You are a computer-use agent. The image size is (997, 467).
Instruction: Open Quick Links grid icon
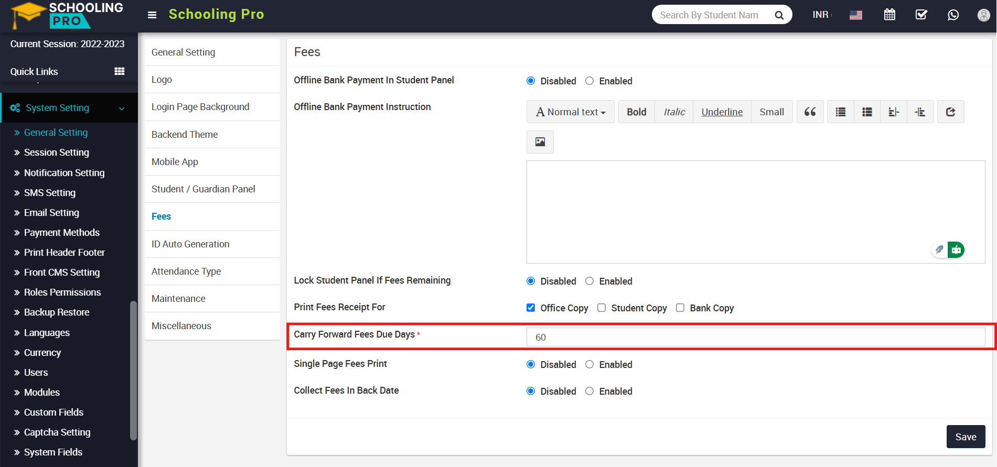pos(120,71)
